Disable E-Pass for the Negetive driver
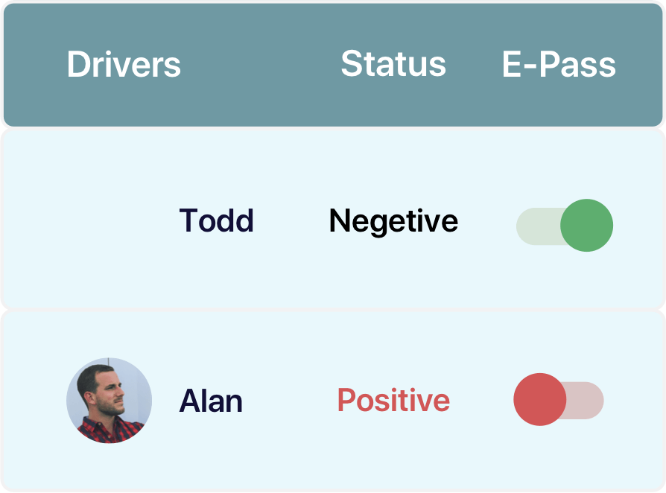The image size is (666, 493). 565,225
